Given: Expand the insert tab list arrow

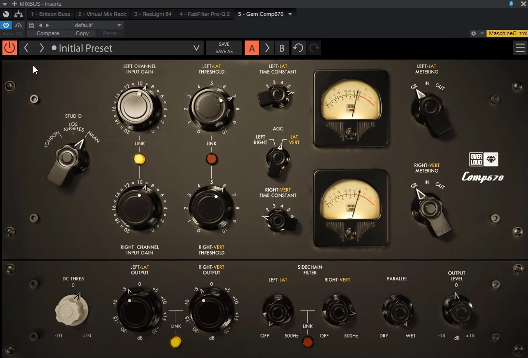Looking at the screenshot, I should [290, 14].
